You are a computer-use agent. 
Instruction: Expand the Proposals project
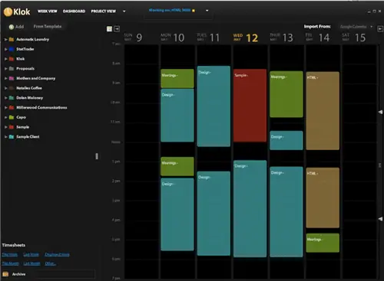5,68
